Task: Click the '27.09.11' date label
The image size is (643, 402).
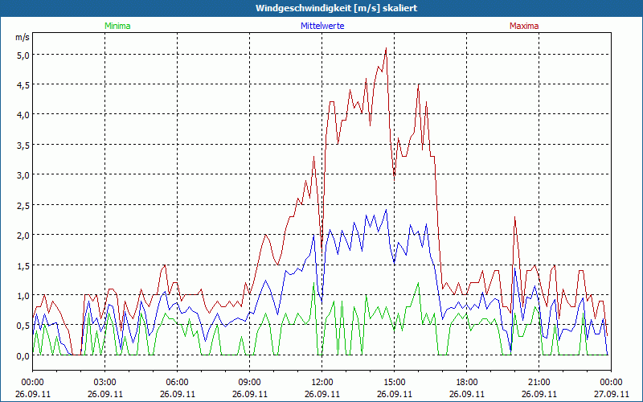Action: 611,394
